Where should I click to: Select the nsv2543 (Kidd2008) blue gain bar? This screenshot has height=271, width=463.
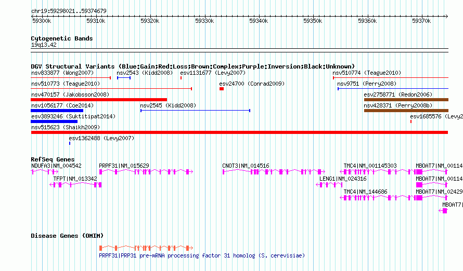124,78
